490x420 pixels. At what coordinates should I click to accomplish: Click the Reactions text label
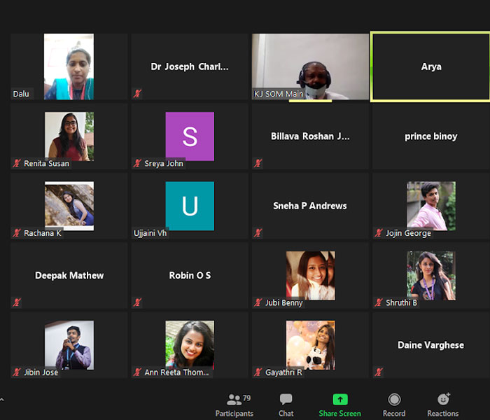click(443, 414)
